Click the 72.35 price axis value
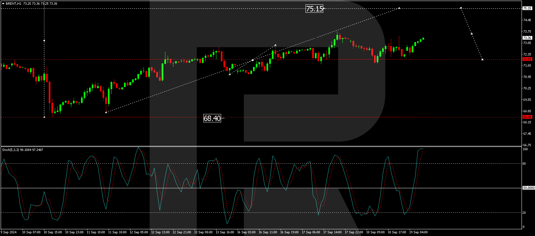Viewport: 535px width, 236px height. point(527,54)
